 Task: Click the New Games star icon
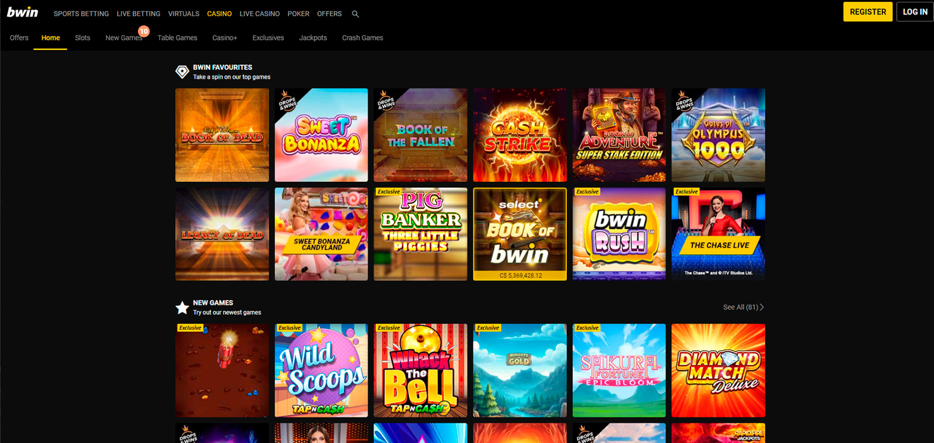click(182, 307)
